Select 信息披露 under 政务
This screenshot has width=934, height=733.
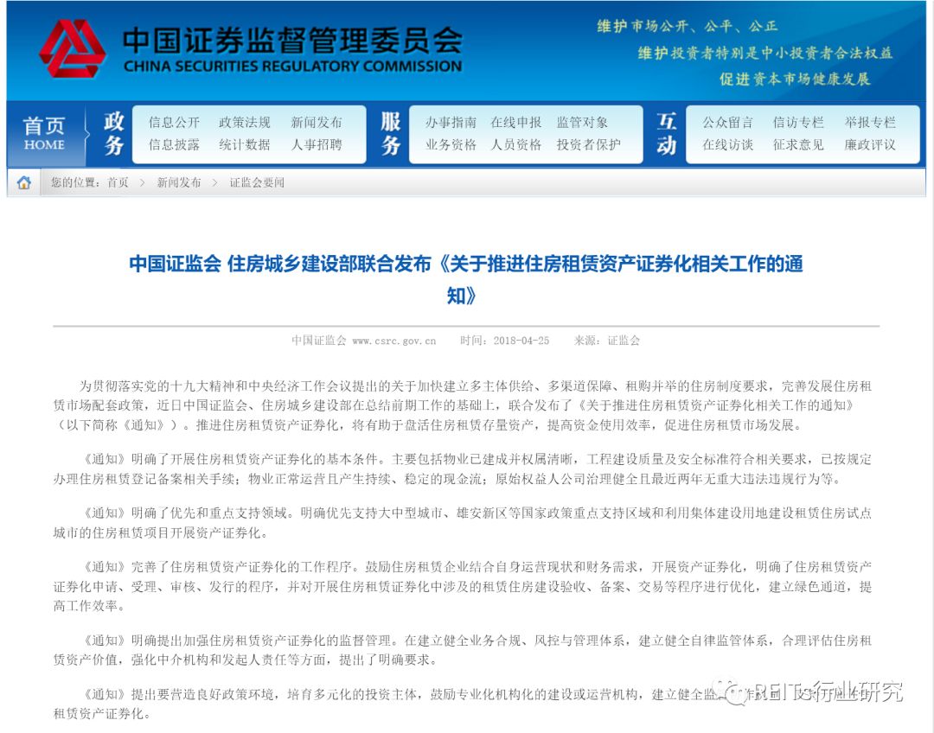point(174,144)
